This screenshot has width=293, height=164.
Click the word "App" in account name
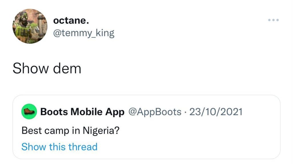(115, 112)
